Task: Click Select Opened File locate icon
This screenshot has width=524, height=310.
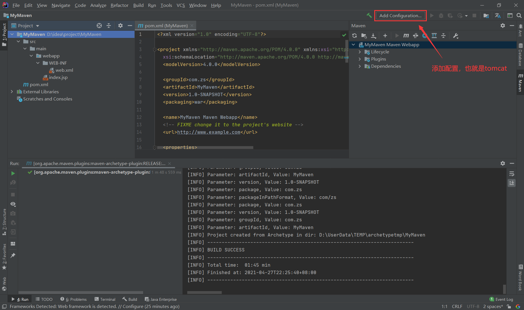Action: coord(99,26)
